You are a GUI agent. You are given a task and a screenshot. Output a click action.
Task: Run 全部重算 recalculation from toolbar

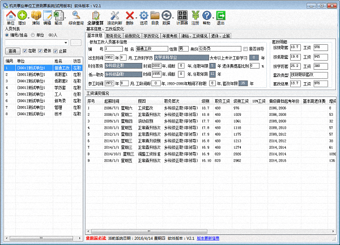click(95, 16)
